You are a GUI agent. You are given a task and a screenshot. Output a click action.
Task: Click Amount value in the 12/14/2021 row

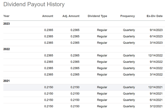tap(49, 87)
